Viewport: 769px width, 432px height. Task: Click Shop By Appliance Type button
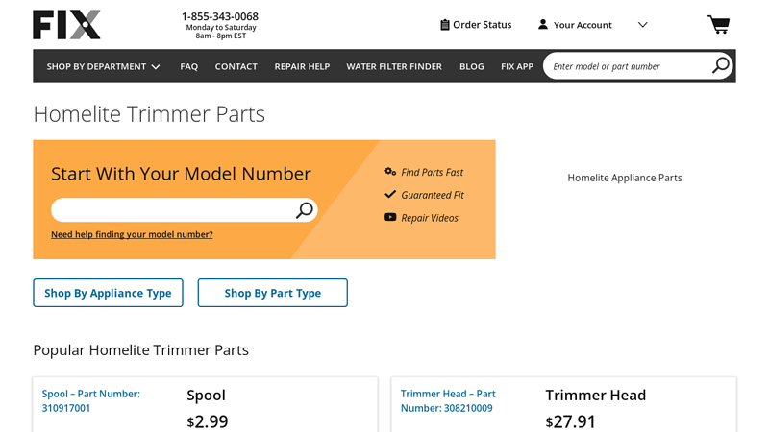pyautogui.click(x=108, y=293)
